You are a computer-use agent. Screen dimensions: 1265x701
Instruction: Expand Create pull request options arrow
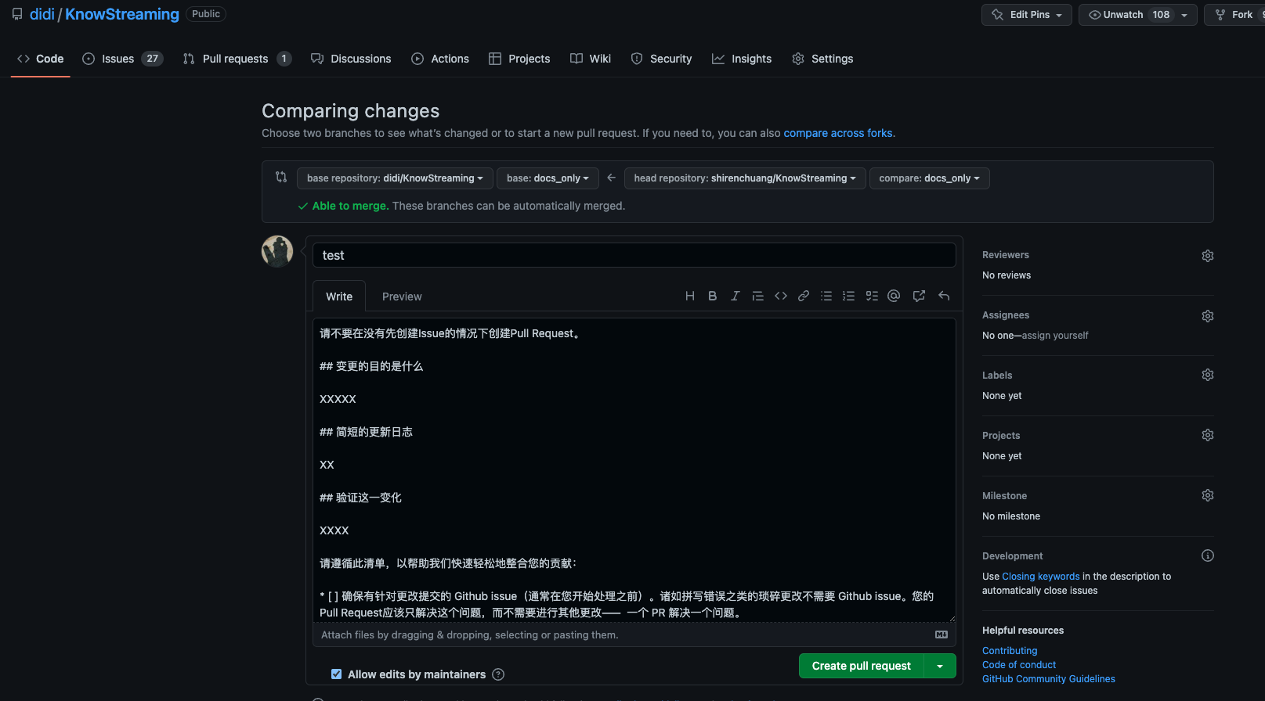pyautogui.click(x=940, y=666)
